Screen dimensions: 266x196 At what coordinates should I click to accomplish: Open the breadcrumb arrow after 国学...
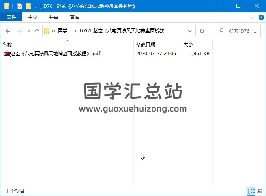pos(75,31)
